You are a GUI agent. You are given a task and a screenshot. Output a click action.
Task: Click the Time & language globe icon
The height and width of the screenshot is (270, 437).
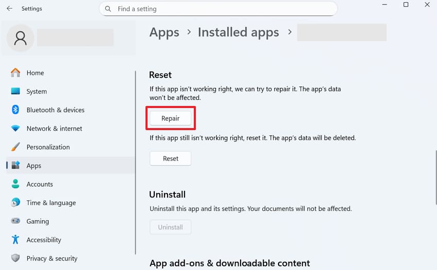coord(15,203)
